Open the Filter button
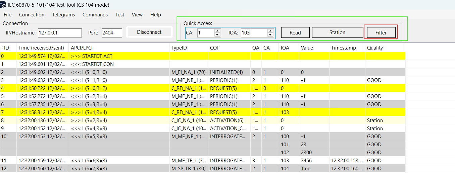Viewport: 455px width, 173px height. tap(381, 32)
